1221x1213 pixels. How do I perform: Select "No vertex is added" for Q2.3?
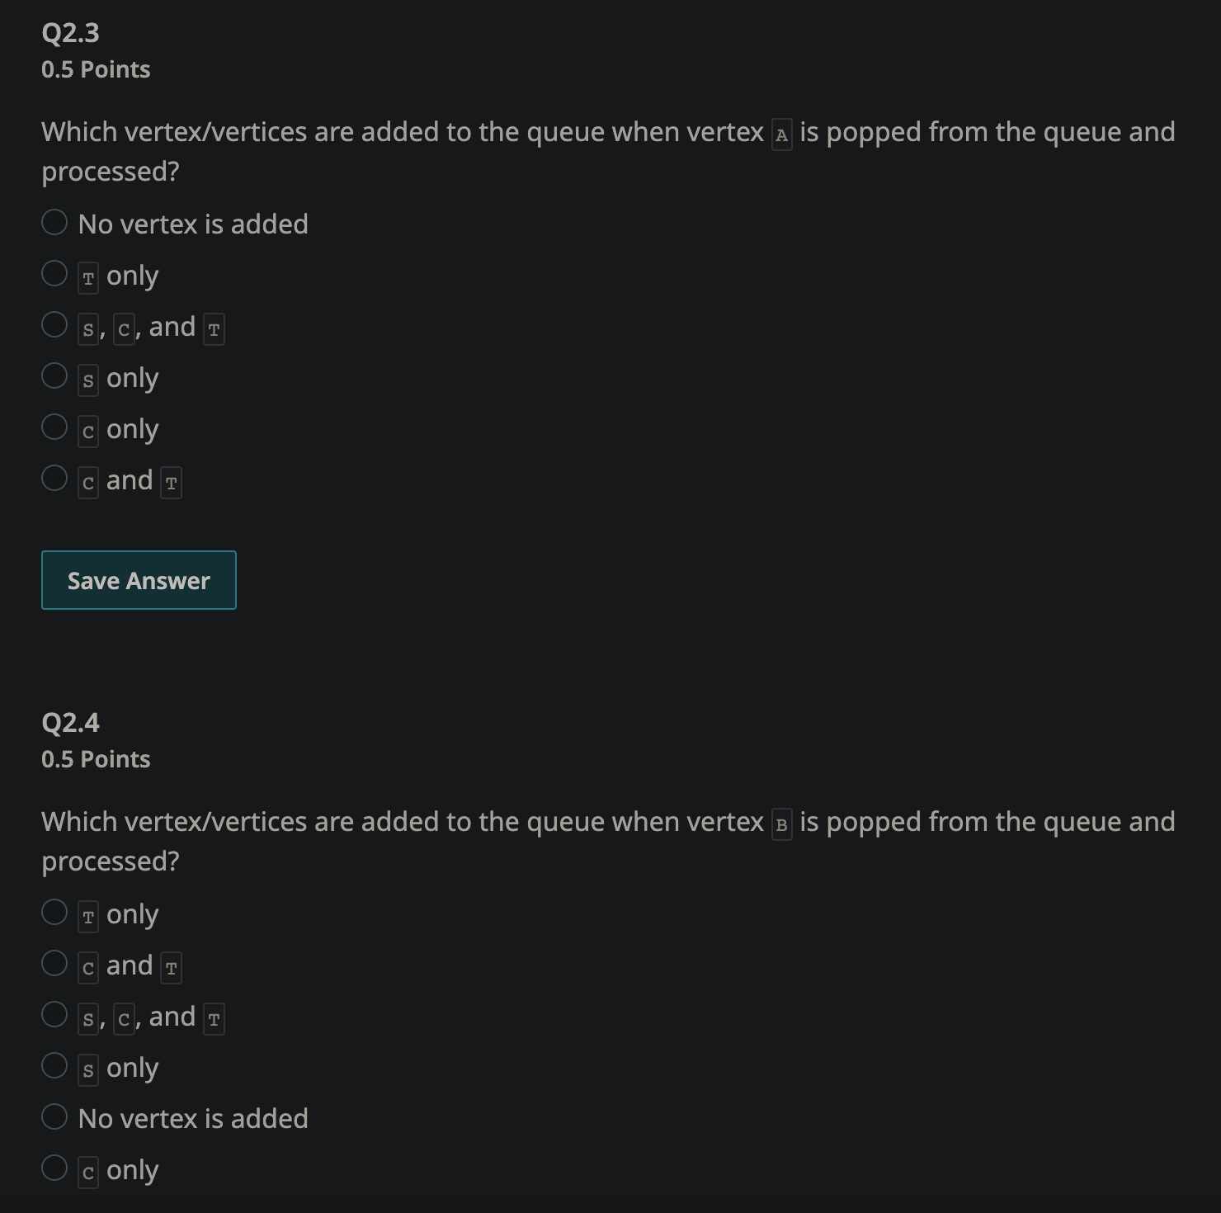[54, 222]
